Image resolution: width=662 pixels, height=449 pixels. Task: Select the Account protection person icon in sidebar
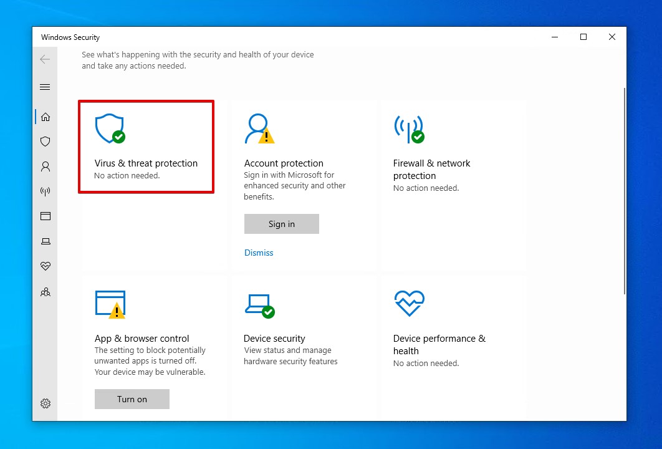point(45,167)
